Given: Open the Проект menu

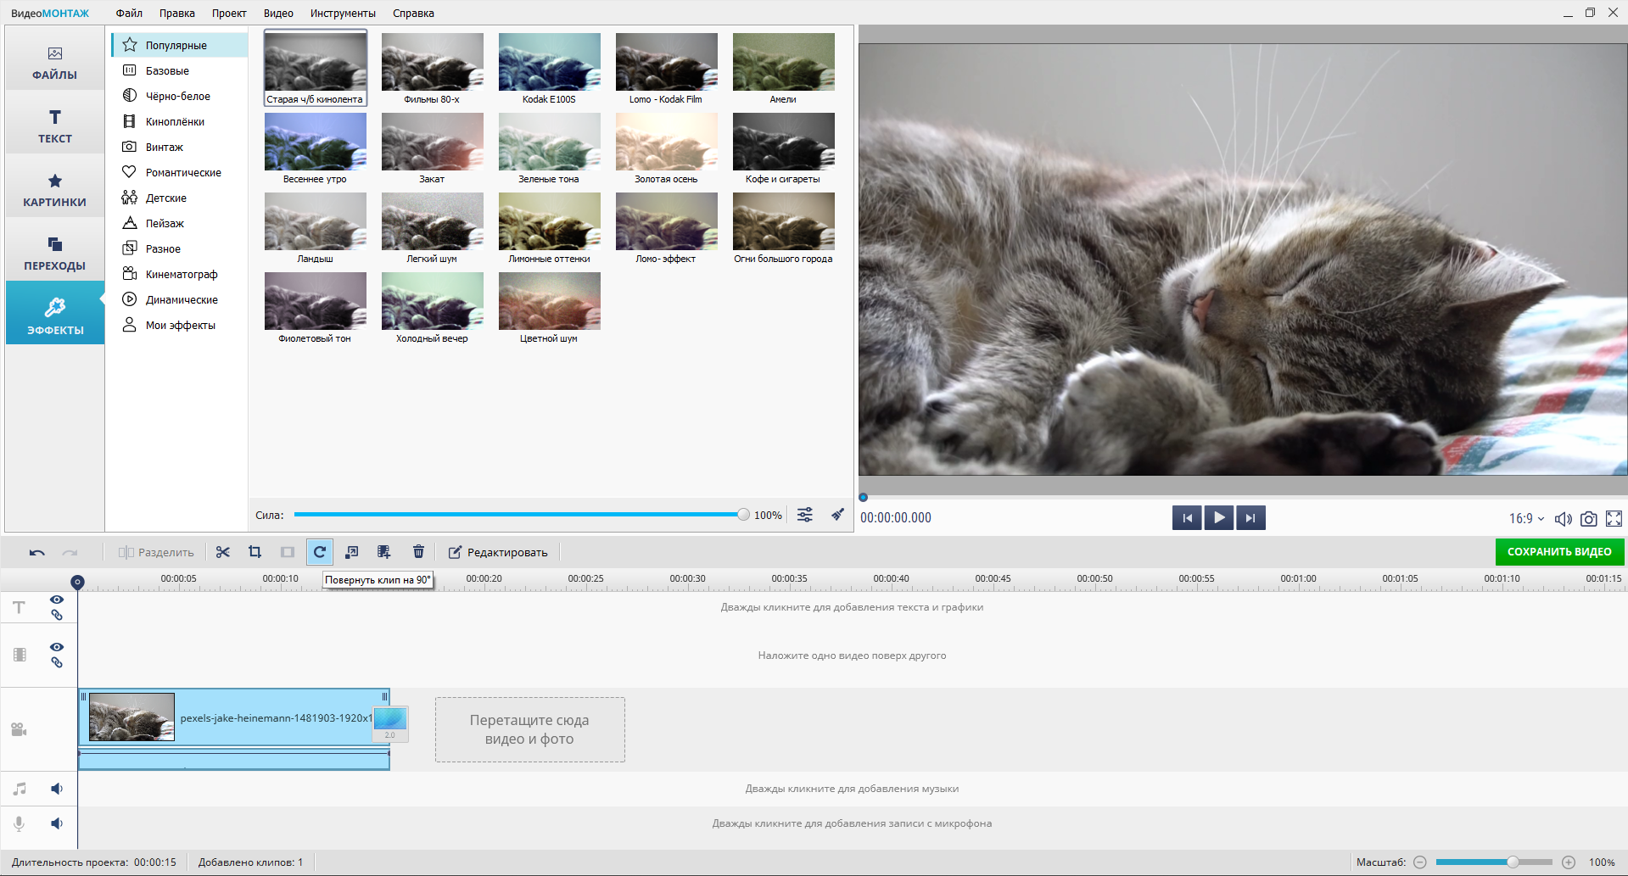Looking at the screenshot, I should [229, 13].
